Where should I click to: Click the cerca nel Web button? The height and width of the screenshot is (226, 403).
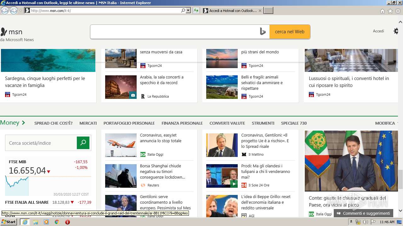pos(290,32)
